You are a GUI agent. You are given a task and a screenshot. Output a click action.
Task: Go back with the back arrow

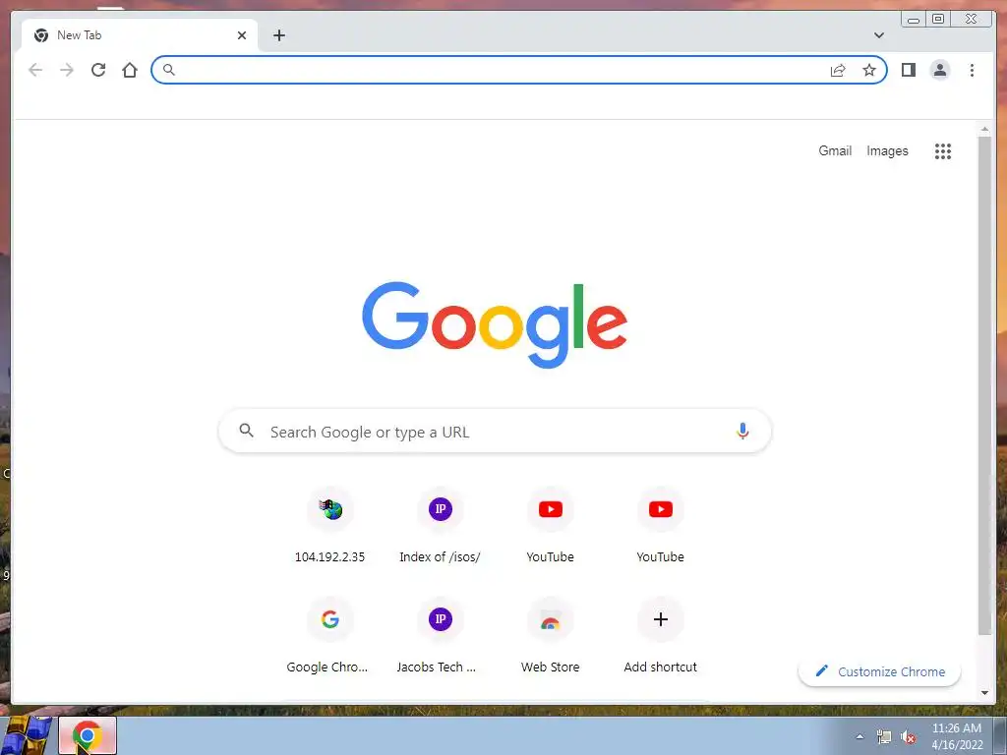point(35,70)
